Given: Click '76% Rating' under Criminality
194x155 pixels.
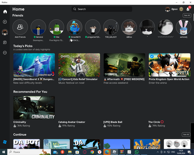Looking at the screenshot, I should [x=24, y=126].
